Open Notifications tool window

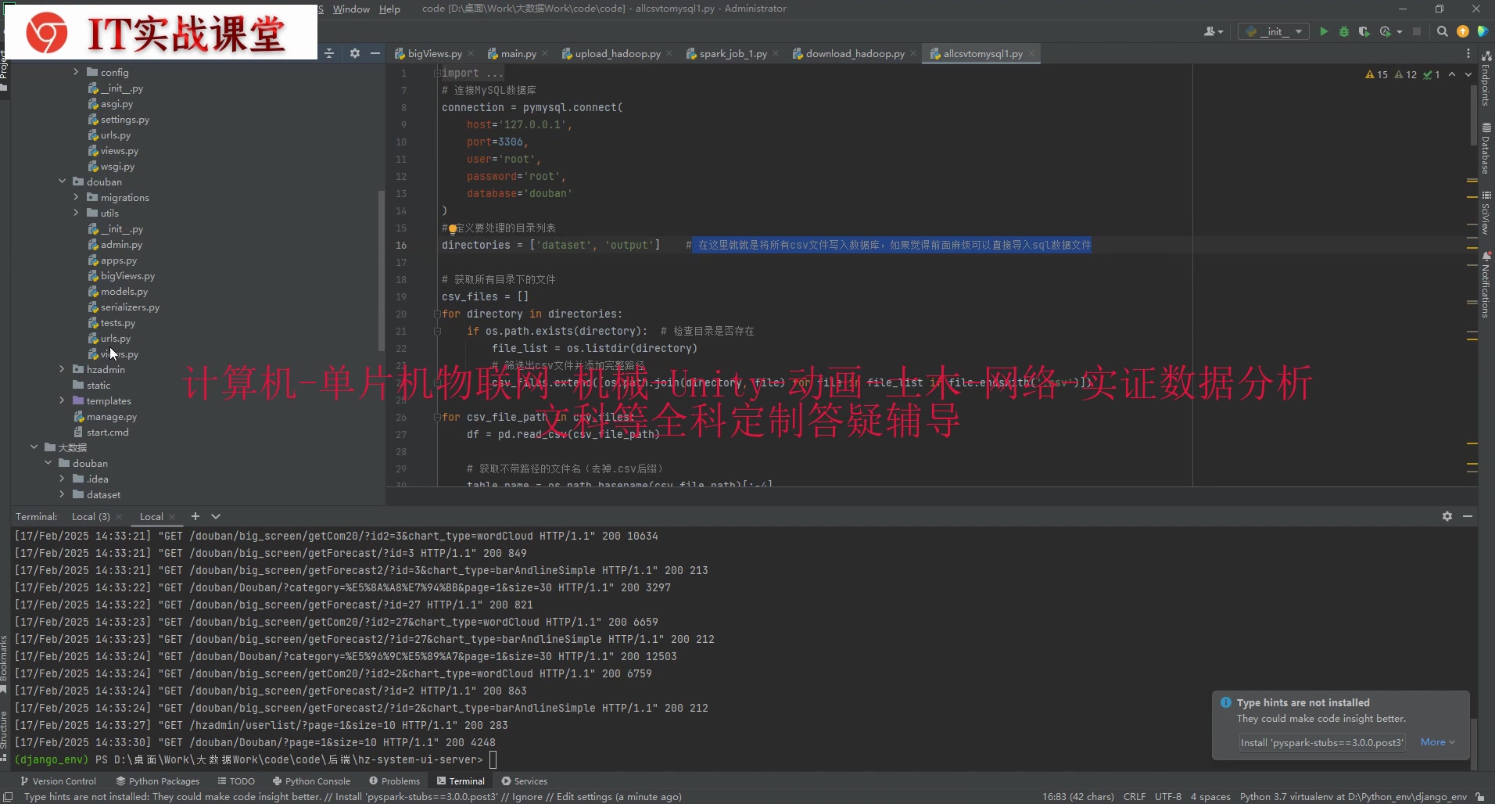pos(1486,285)
